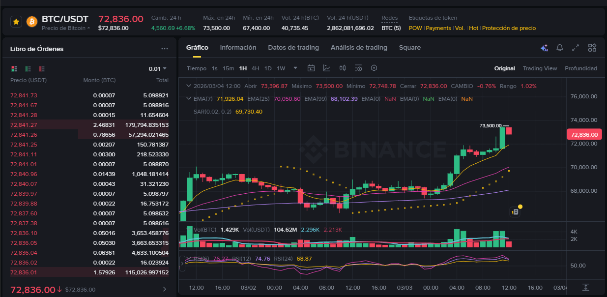The height and width of the screenshot is (297, 607).
Task: Click the EMA(99) value 68,102.39
Action: 344,99
